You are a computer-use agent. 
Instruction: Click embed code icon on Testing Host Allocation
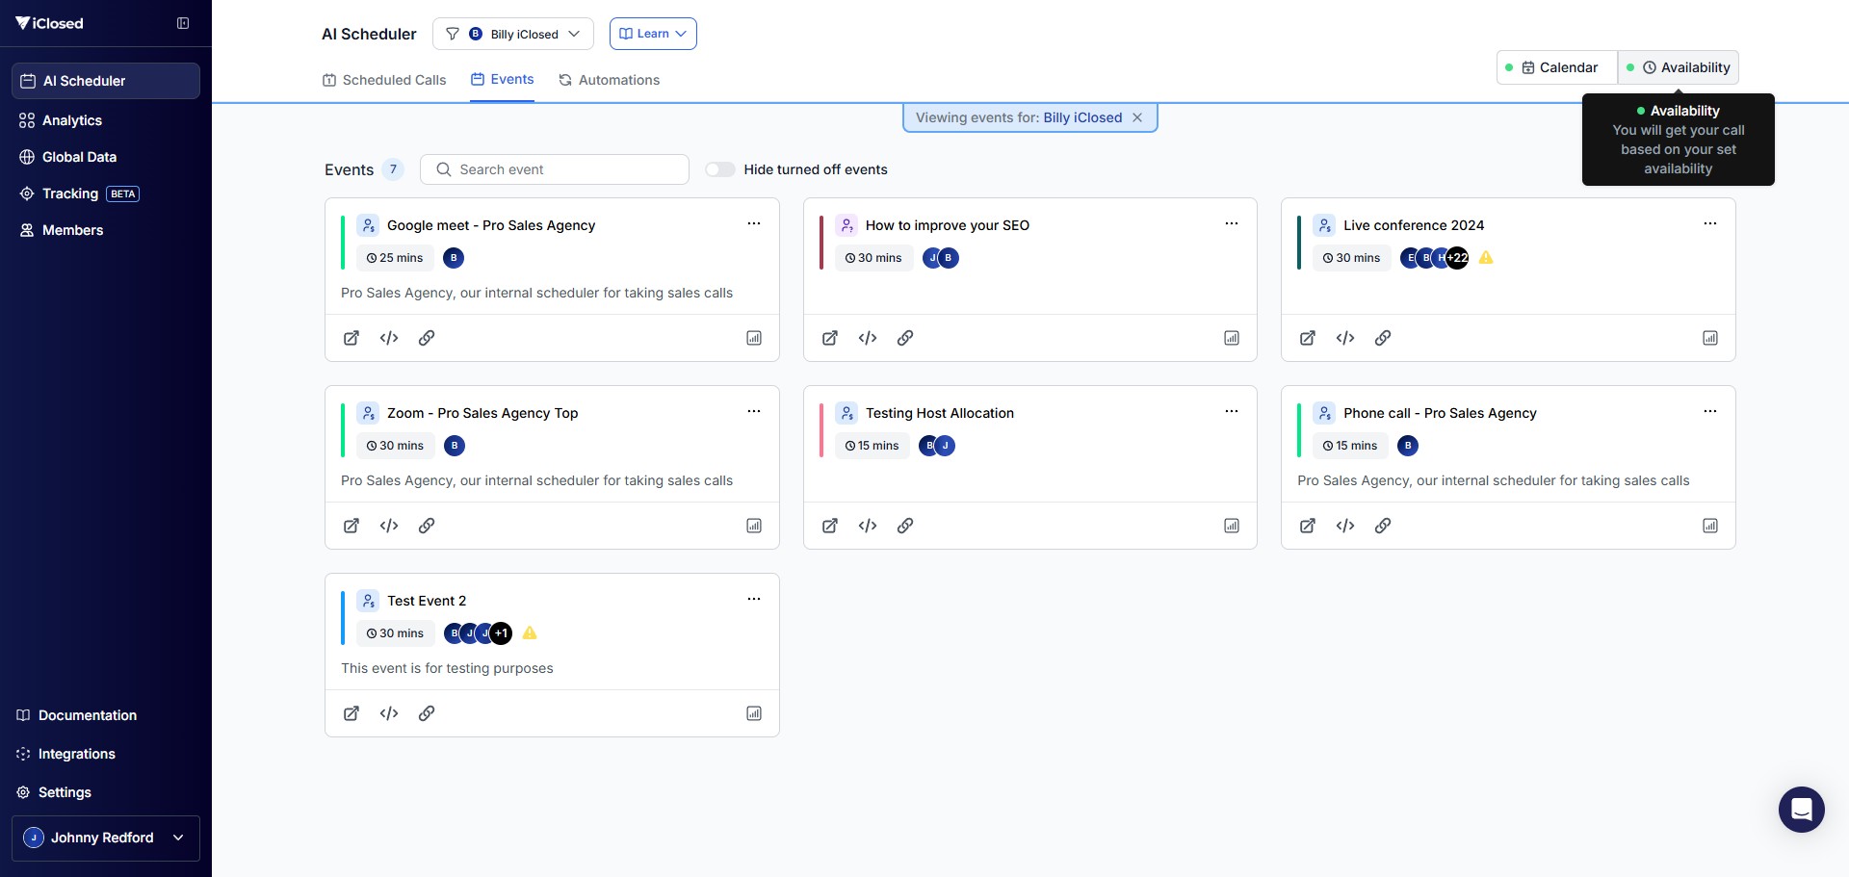[x=868, y=526]
